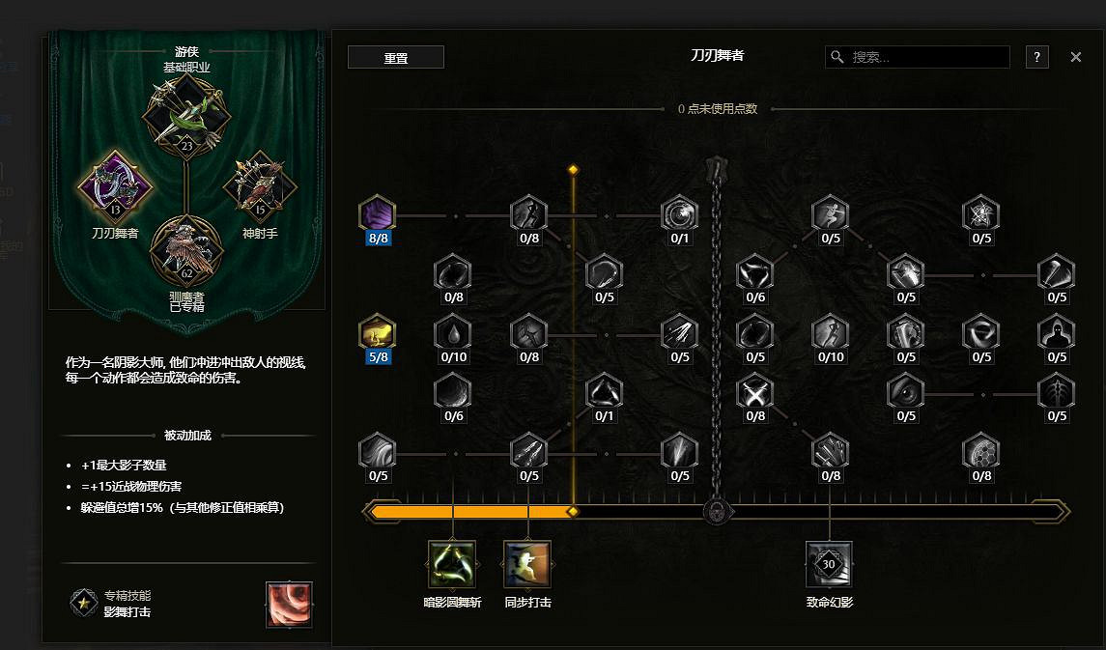The width and height of the screenshot is (1106, 650).
Task: Click the 重置 reset button
Action: pos(396,57)
